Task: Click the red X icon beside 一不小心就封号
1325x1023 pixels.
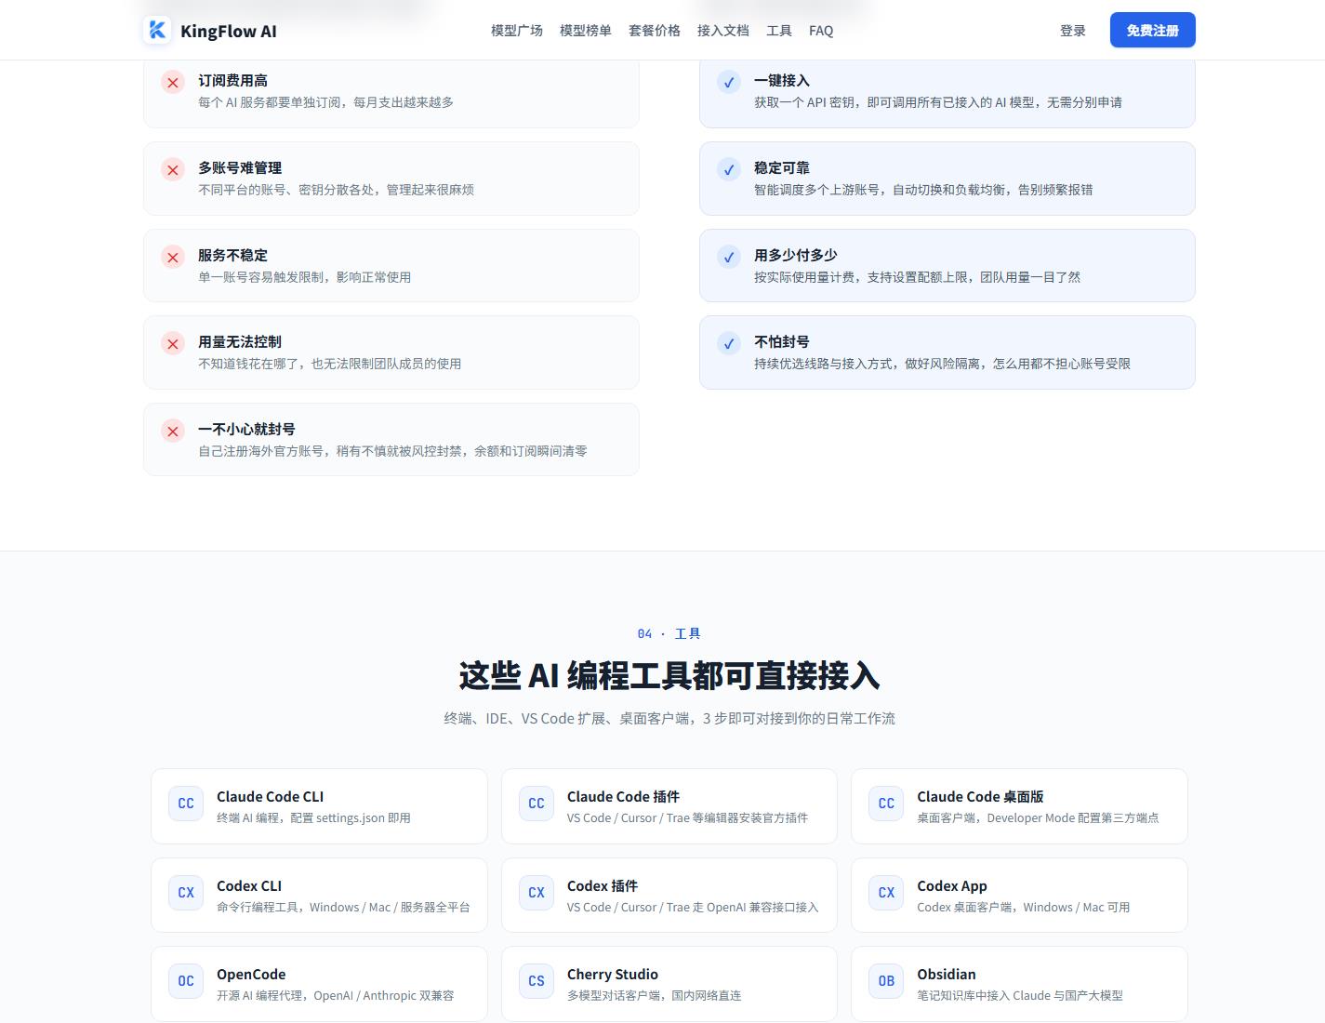Action: 173,431
